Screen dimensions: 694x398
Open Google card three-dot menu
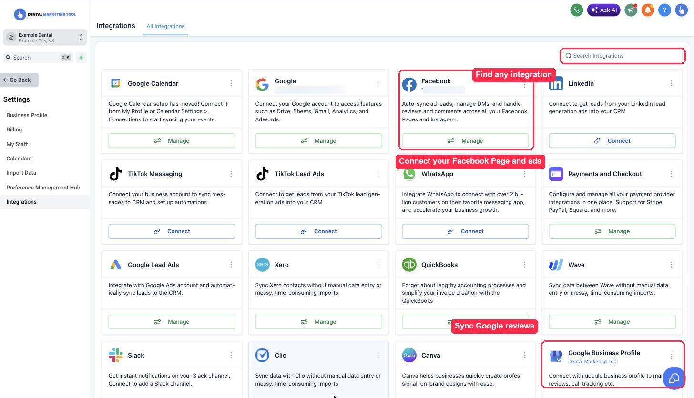click(x=378, y=85)
